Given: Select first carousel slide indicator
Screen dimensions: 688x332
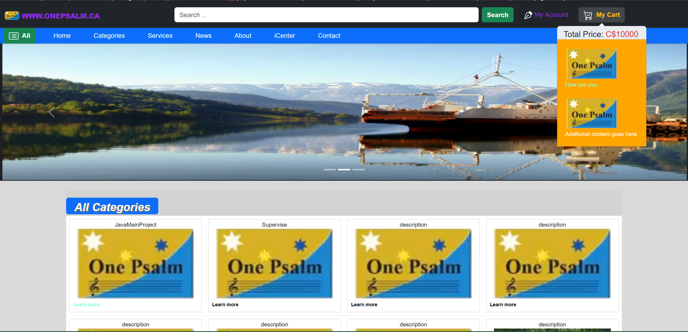Looking at the screenshot, I should coord(329,169).
